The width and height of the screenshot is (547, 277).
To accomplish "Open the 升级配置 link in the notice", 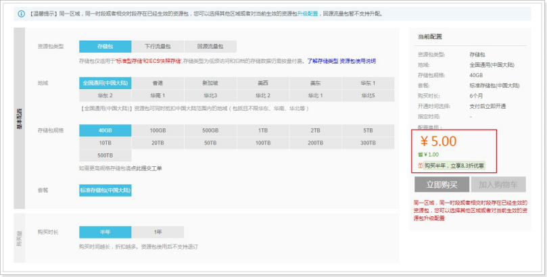I will tap(308, 14).
